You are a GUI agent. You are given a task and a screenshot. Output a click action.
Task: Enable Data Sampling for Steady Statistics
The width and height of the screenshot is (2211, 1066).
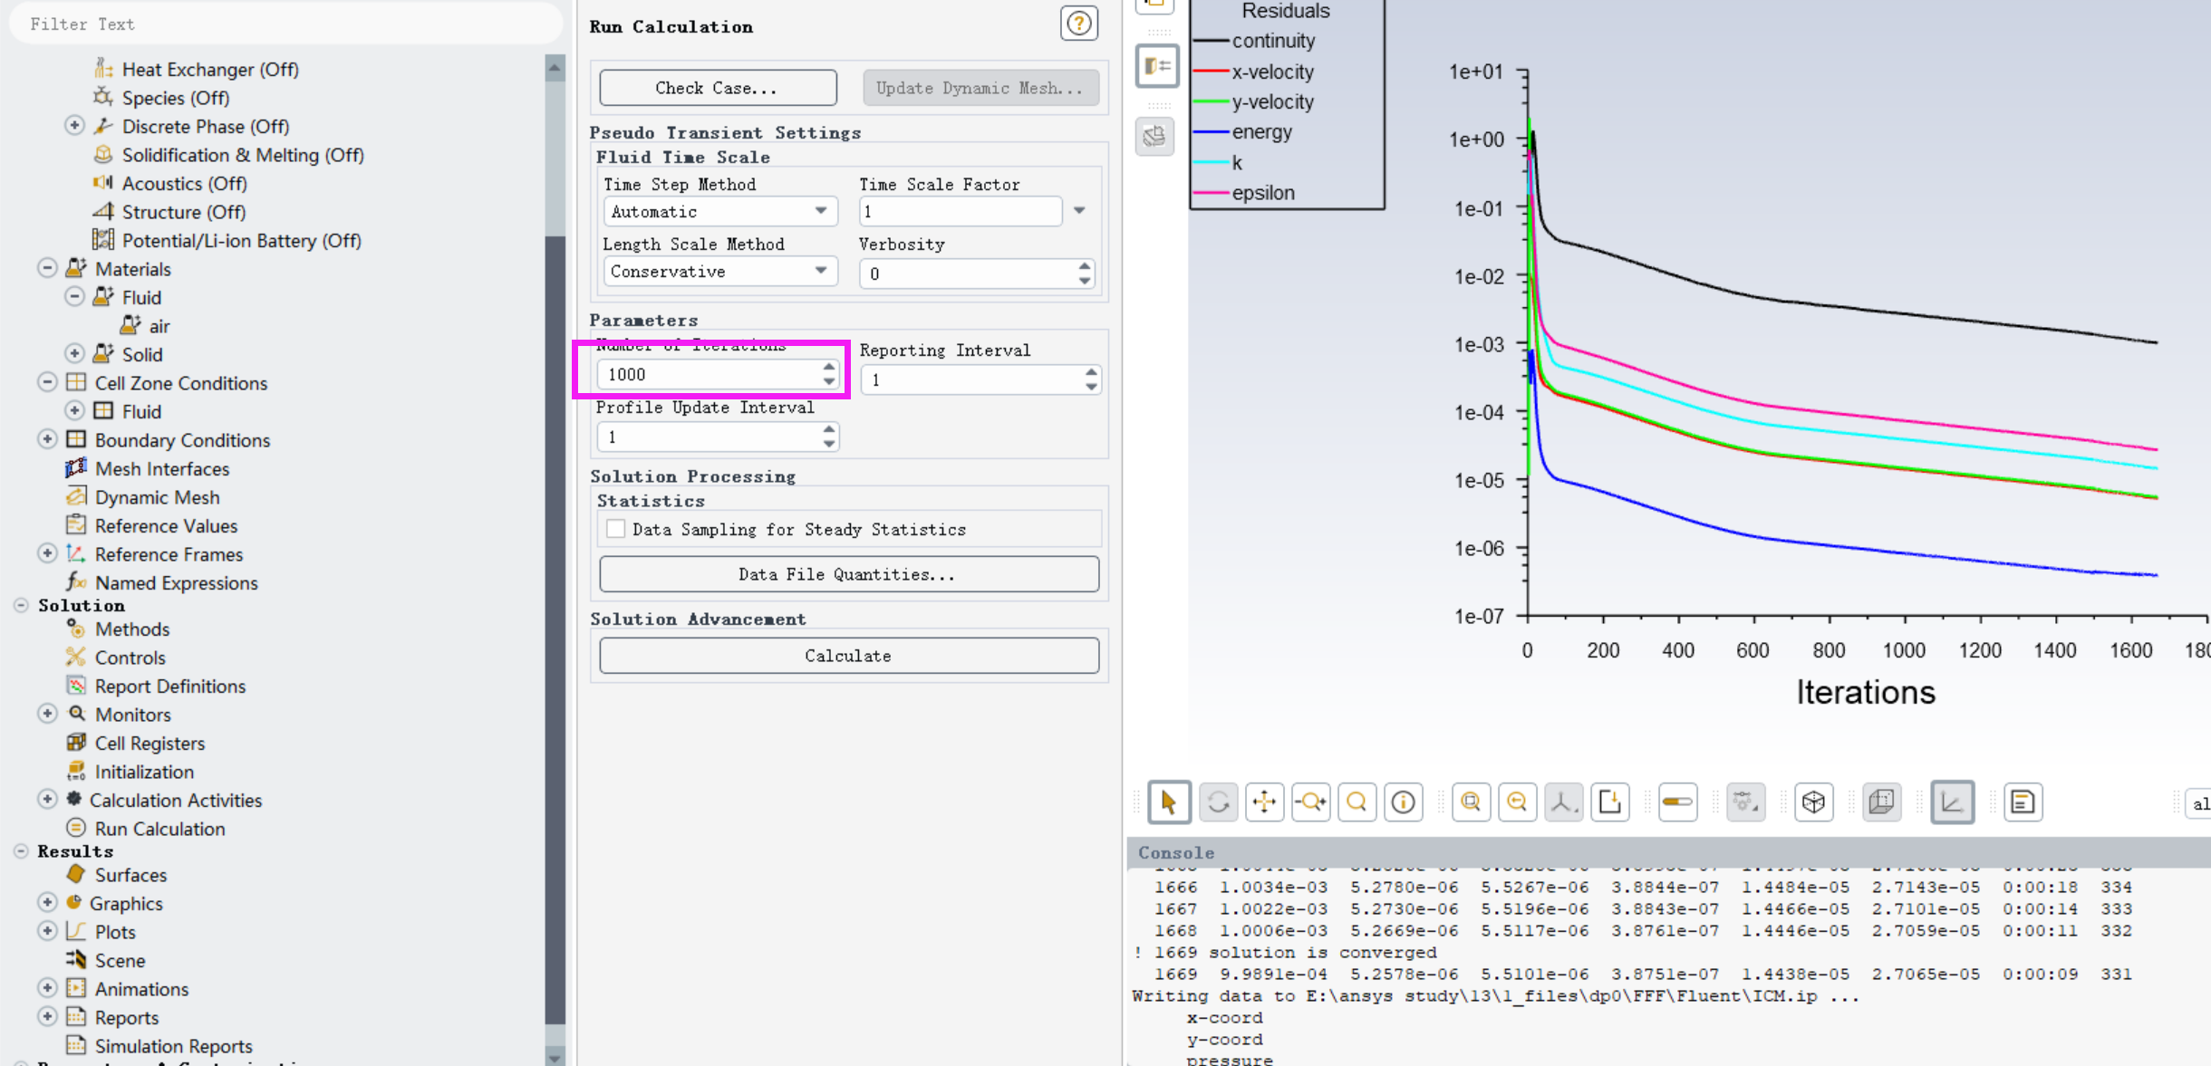pos(616,529)
